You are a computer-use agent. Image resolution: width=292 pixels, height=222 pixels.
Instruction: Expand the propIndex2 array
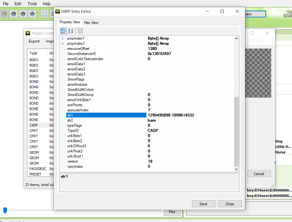63,44
